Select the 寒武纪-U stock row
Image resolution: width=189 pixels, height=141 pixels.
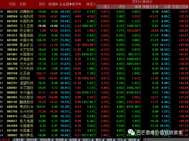point(94,107)
